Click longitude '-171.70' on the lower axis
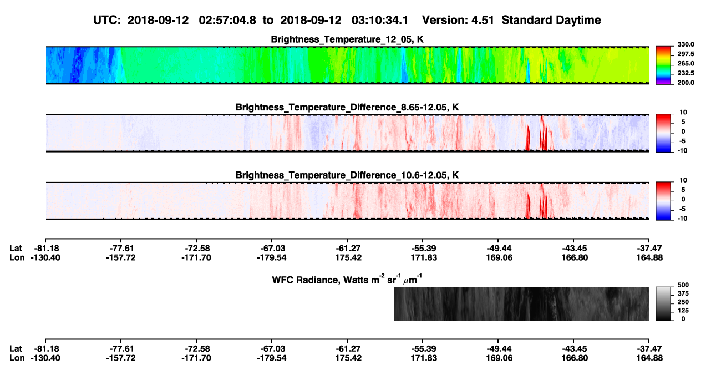The height and width of the screenshot is (370, 721). (196, 358)
